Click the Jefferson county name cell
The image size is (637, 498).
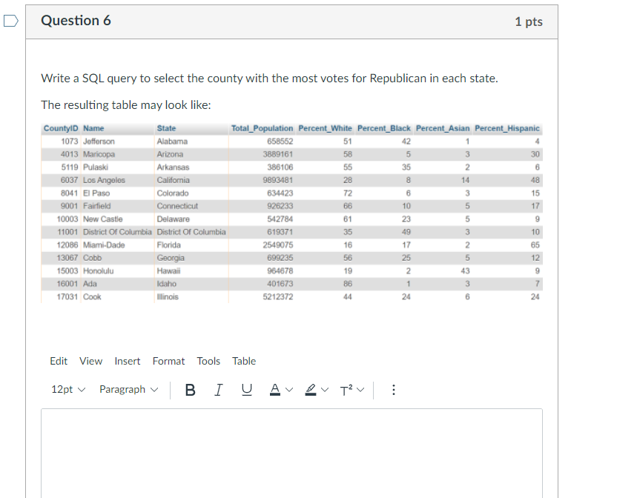[x=99, y=142]
